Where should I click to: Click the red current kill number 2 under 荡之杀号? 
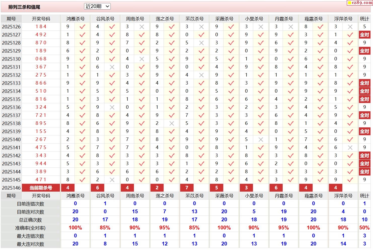coord(157,188)
